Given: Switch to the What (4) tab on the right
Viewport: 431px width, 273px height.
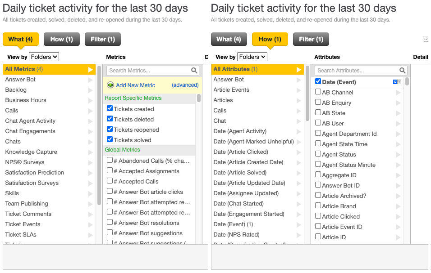Looking at the screenshot, I should coord(229,39).
